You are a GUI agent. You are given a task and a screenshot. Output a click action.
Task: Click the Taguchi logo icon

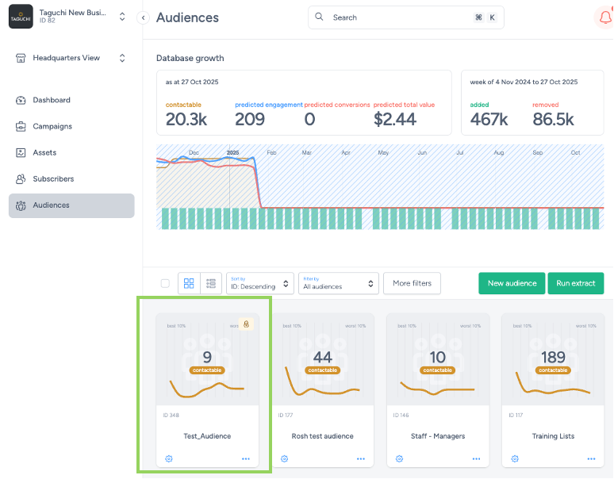[20, 17]
